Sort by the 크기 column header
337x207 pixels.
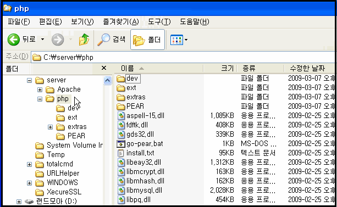tap(220, 69)
